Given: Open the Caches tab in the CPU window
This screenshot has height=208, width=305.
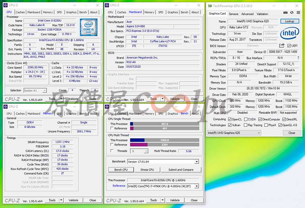Looking at the screenshot, I should tap(20, 12).
